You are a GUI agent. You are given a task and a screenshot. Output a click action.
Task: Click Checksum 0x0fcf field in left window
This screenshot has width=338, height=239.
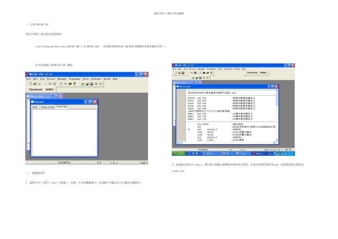coord(41,89)
